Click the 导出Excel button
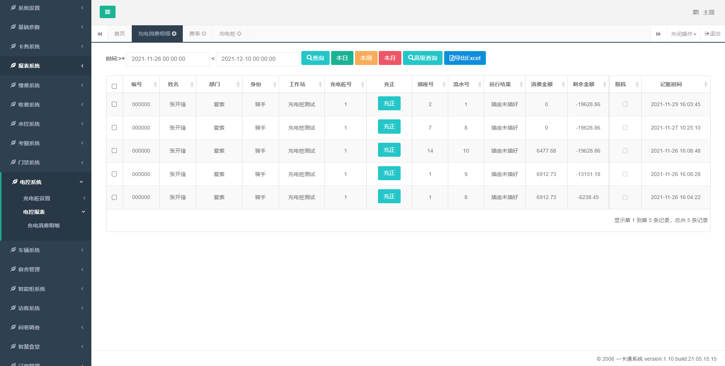The image size is (725, 366). [x=464, y=58]
